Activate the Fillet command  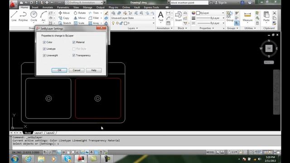click(x=94, y=18)
